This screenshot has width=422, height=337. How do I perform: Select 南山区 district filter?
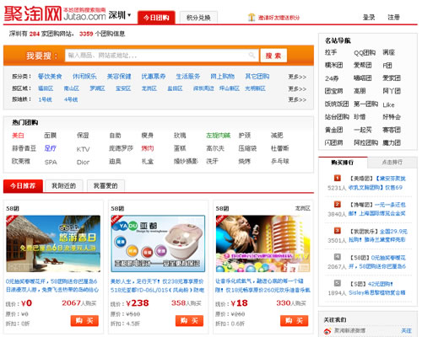(x=72, y=88)
